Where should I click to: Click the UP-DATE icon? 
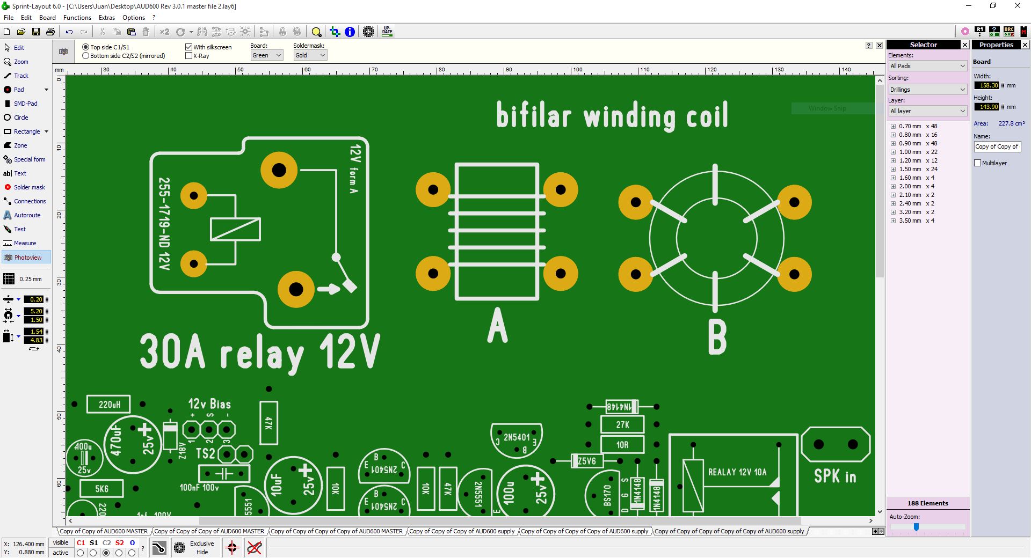387,32
